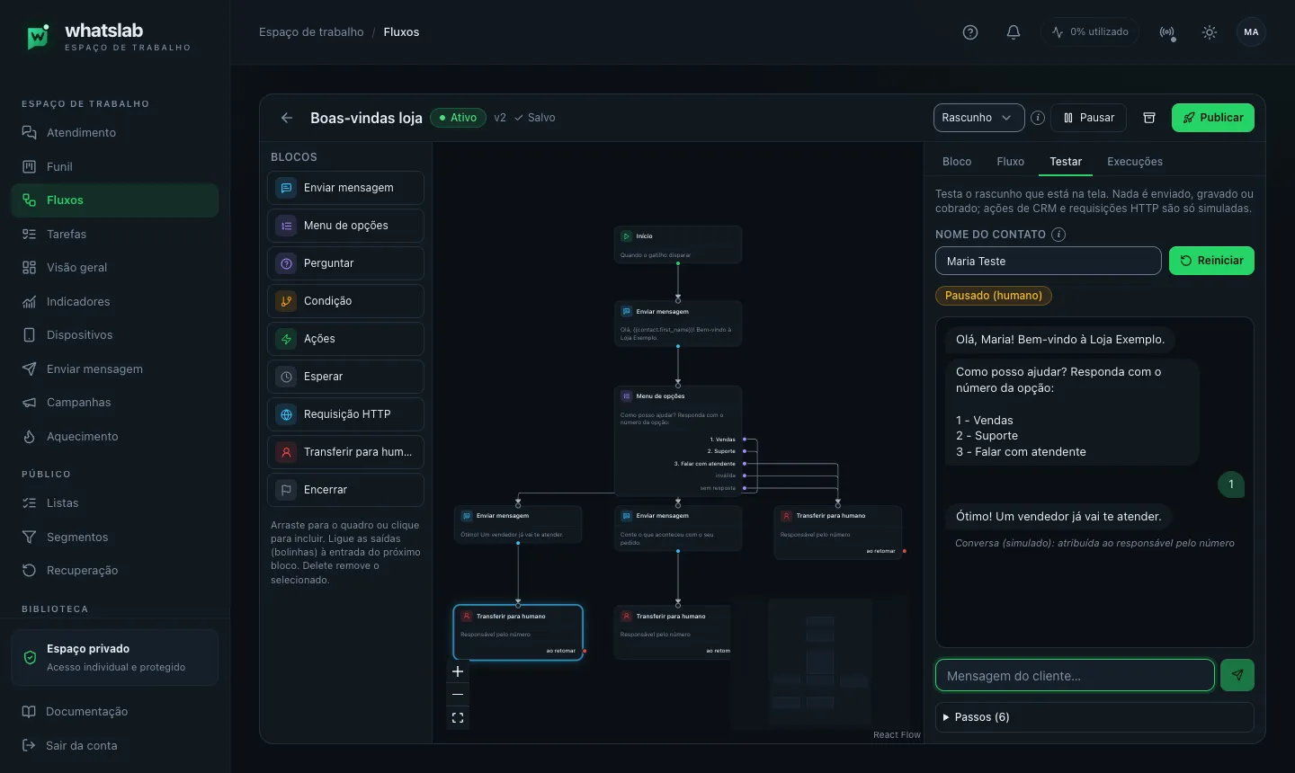Click the Pausar button
The width and height of the screenshot is (1295, 773).
1088,118
